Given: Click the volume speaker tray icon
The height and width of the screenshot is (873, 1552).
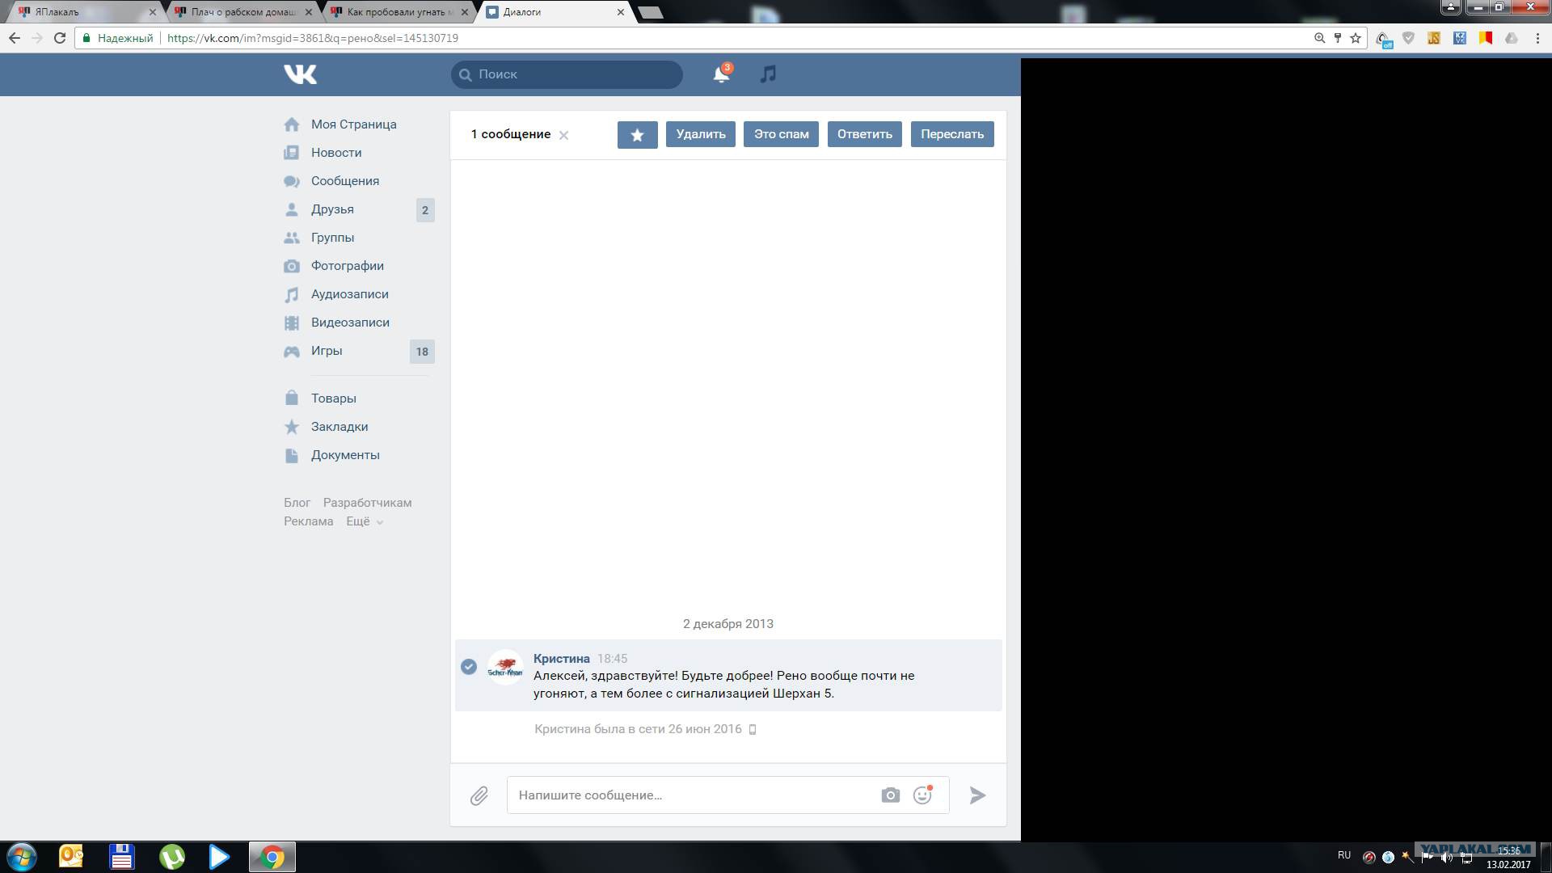Looking at the screenshot, I should (1447, 858).
